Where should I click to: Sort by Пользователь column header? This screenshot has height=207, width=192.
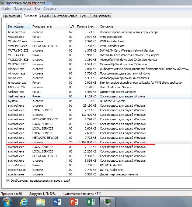point(48,26)
